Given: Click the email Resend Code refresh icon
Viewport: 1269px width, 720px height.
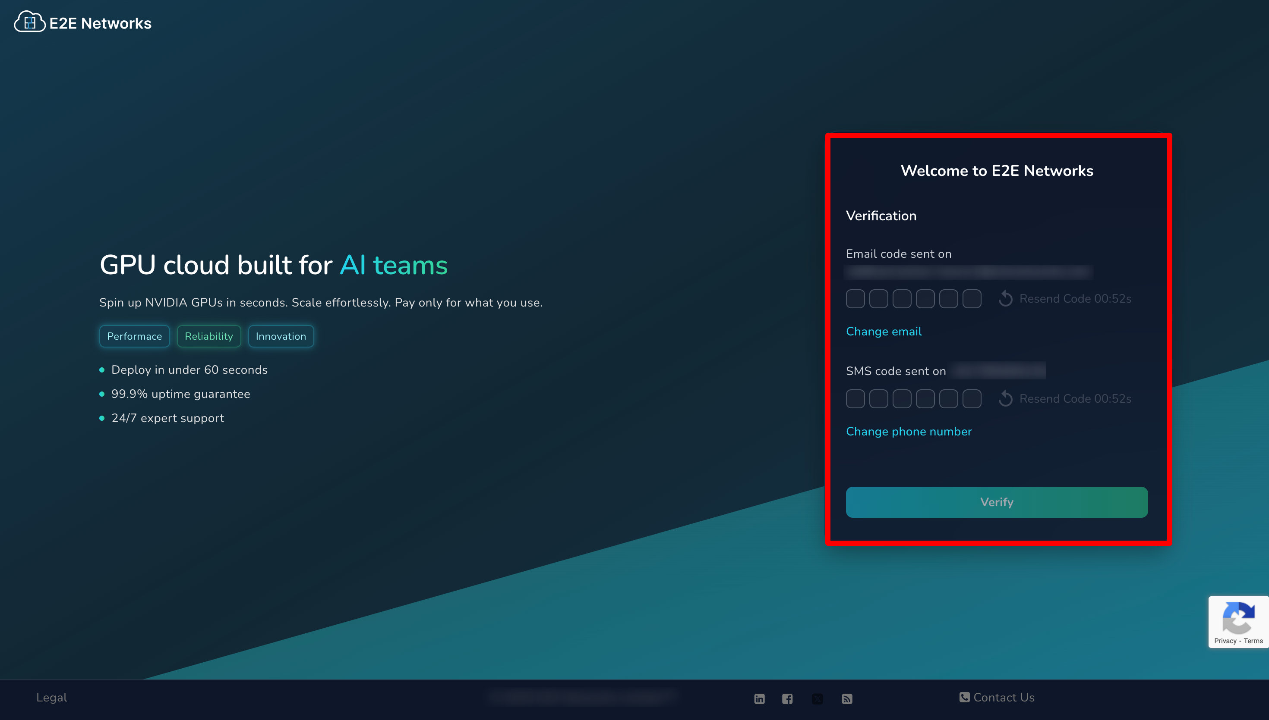Looking at the screenshot, I should click(x=1005, y=298).
